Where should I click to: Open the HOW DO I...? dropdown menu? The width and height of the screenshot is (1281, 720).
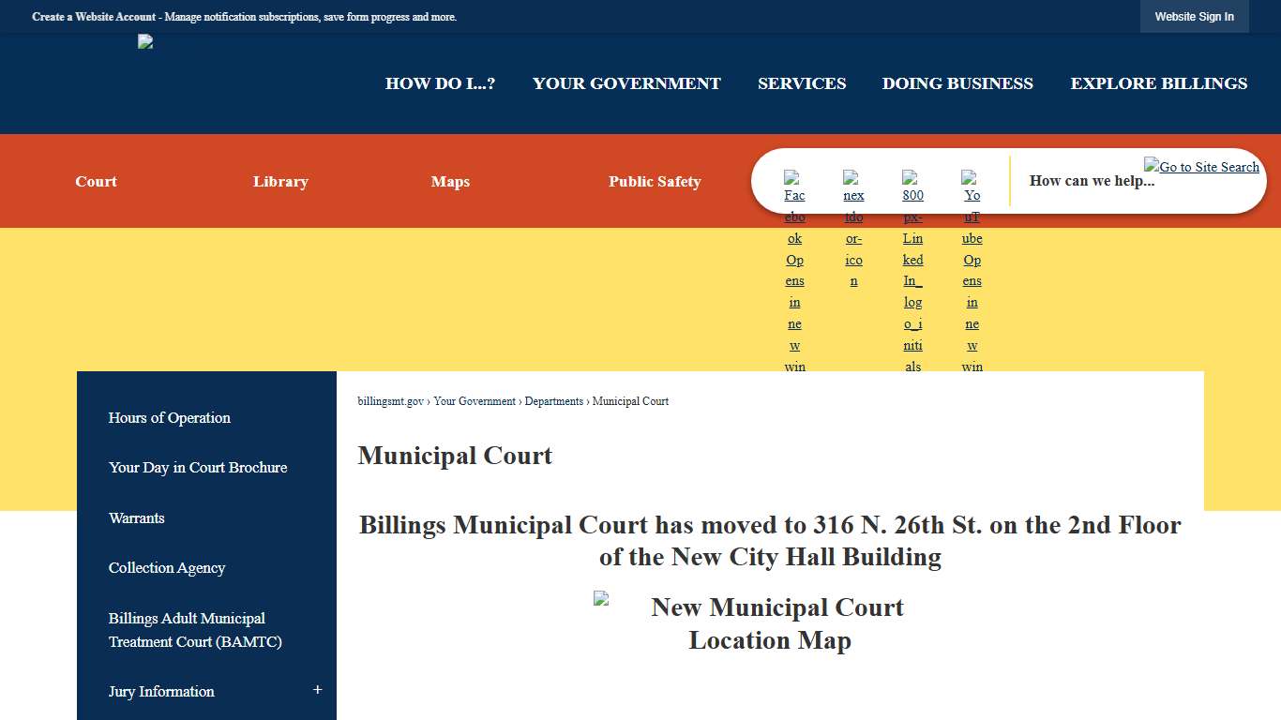440,83
